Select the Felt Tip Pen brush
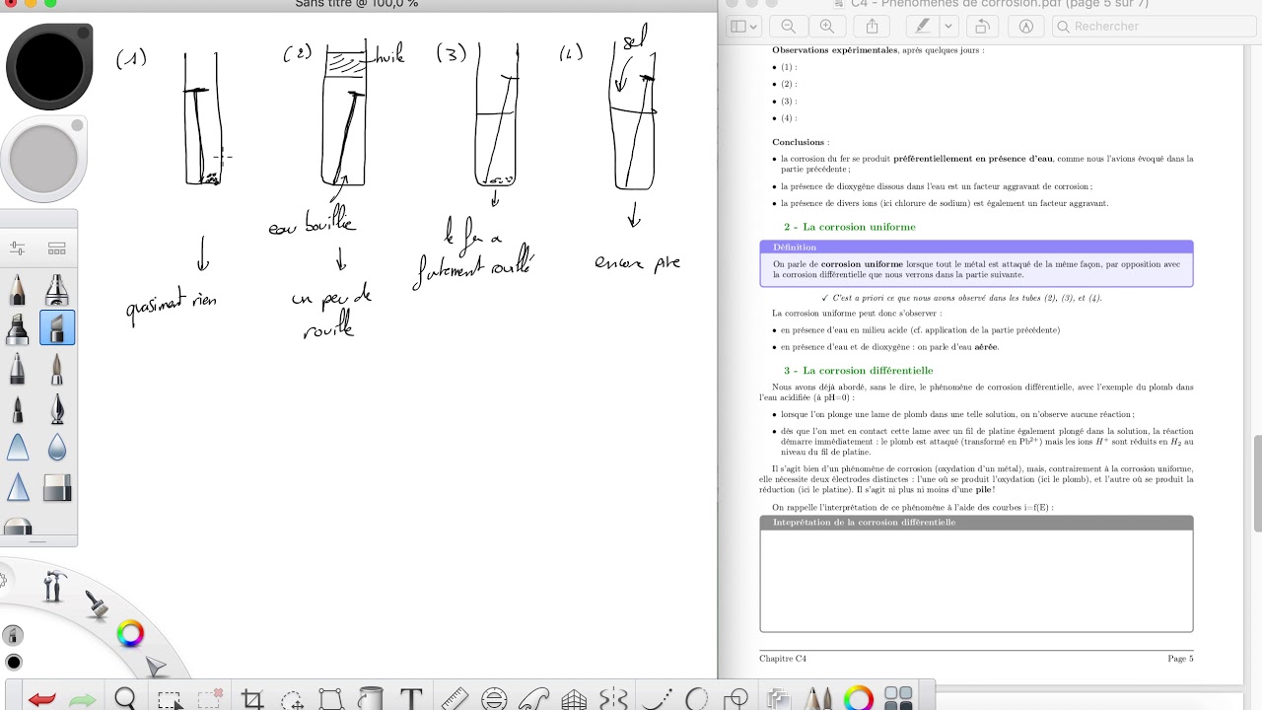The height and width of the screenshot is (710, 1262). coord(17,408)
